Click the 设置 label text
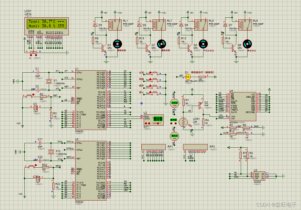The height and width of the screenshot is (210, 301). (x=141, y=73)
